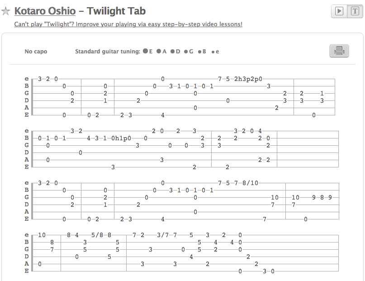Click the 8/10 slide notation
Viewport: 365px width, 281px height.
[x=250, y=183]
